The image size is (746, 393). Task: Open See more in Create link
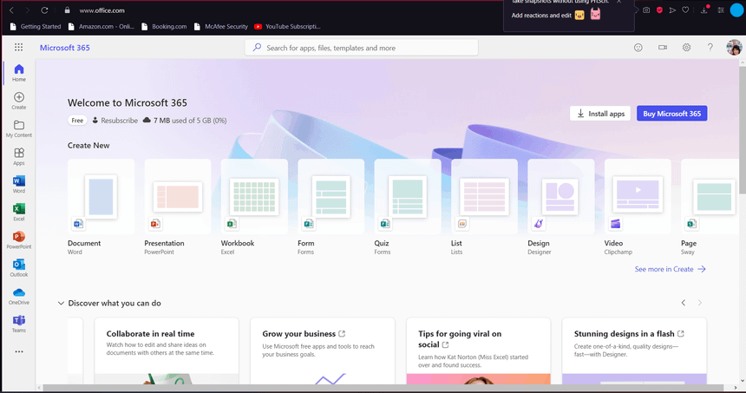click(670, 269)
